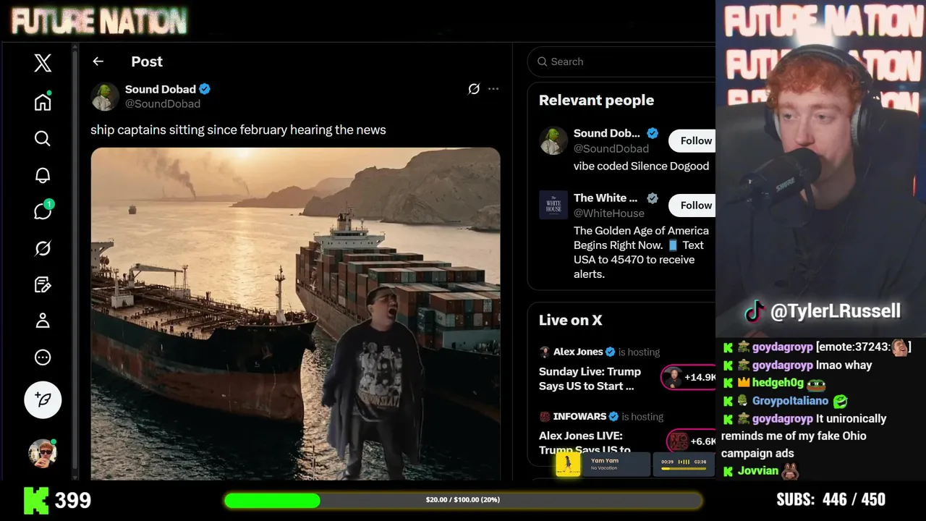Click the Jovvian username in chat

click(758, 471)
